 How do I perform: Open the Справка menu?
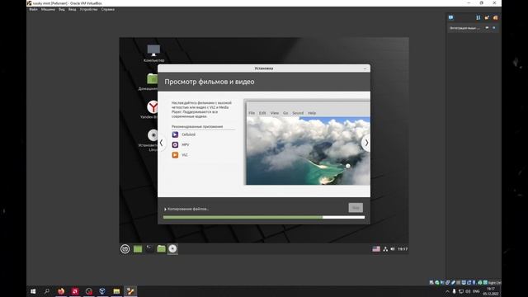pos(108,9)
